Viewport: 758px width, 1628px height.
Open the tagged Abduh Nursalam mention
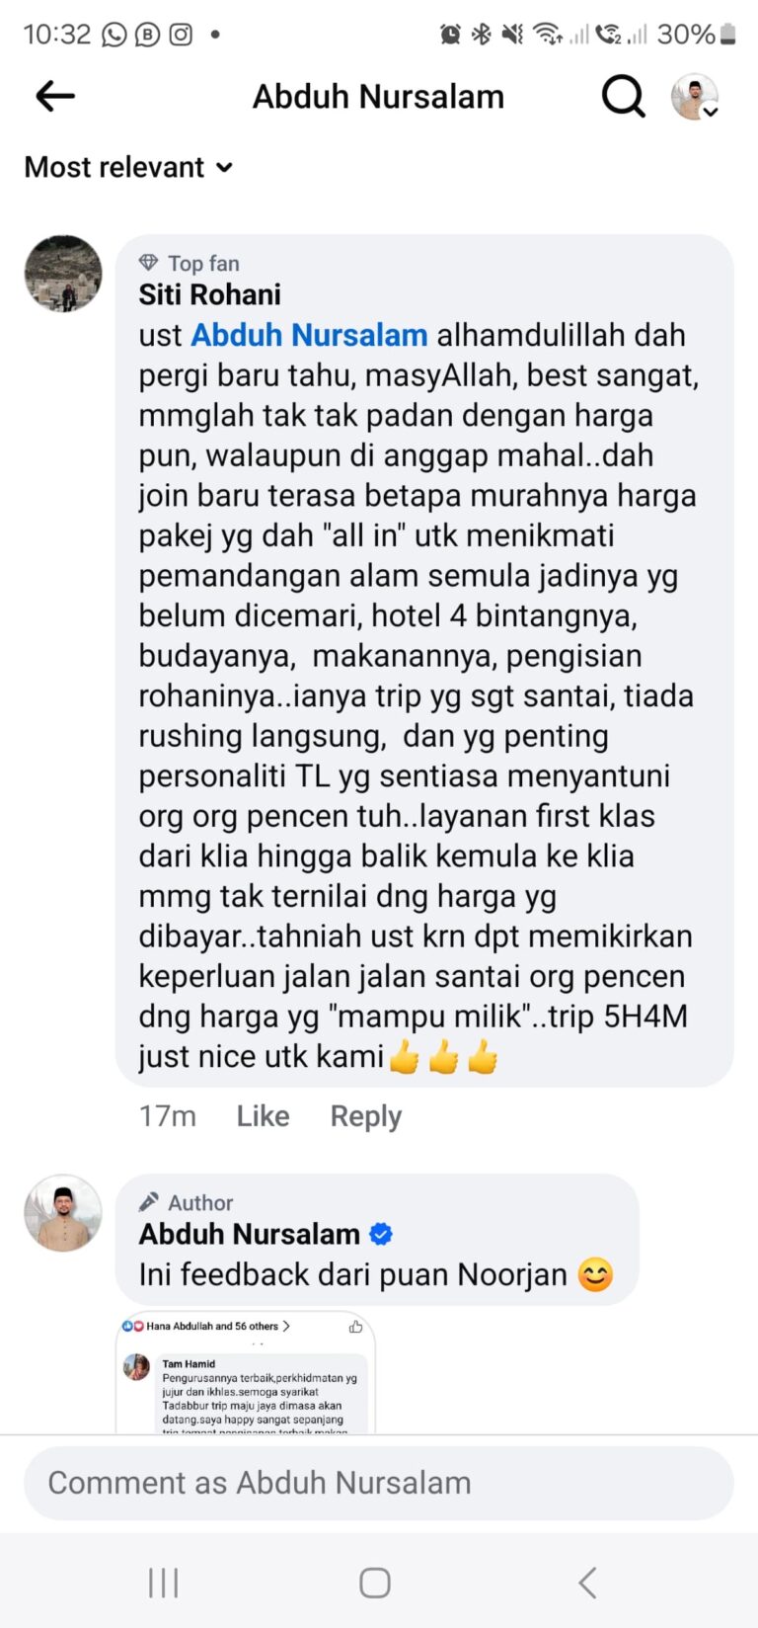coord(309,335)
